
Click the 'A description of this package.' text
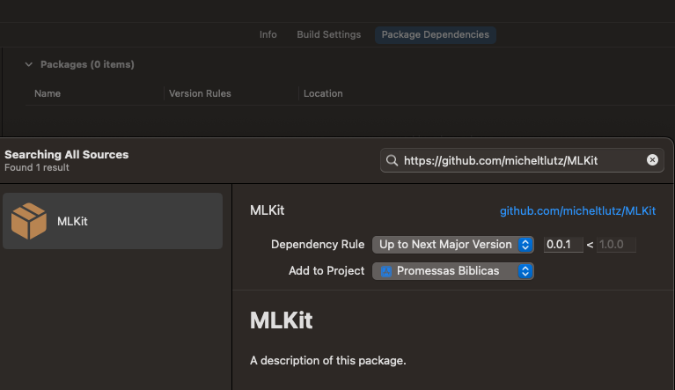coord(327,360)
